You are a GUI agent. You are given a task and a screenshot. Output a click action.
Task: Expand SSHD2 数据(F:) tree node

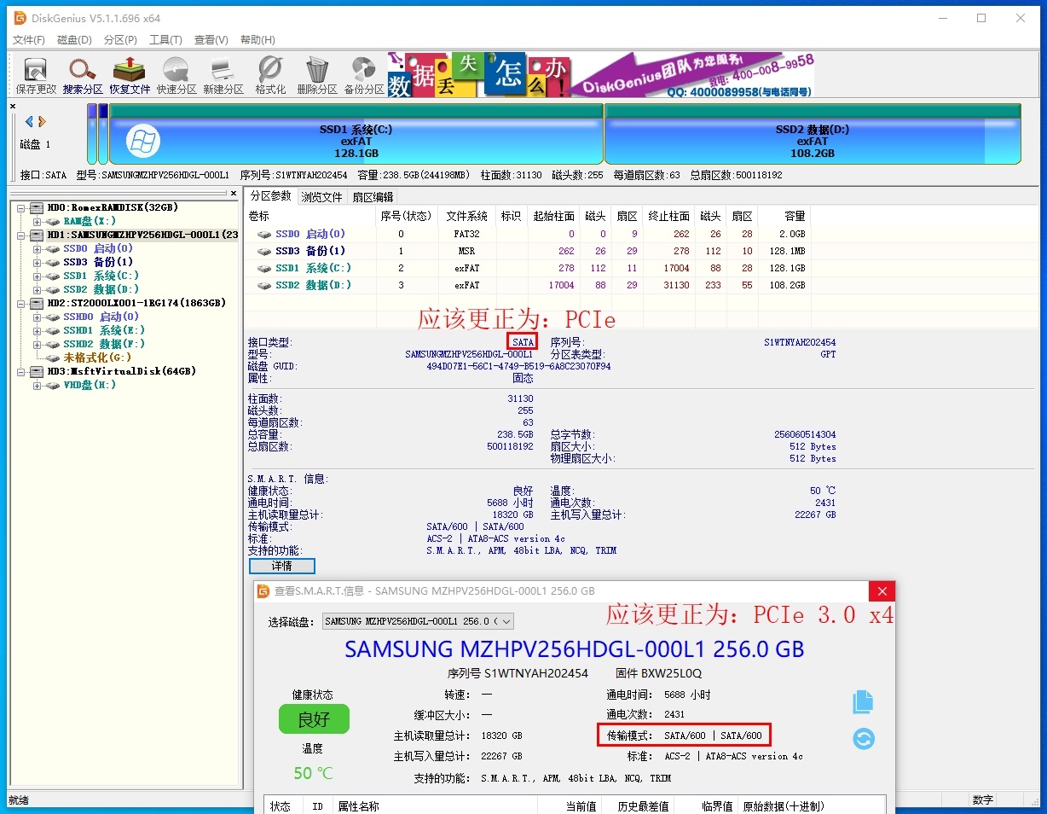point(38,344)
